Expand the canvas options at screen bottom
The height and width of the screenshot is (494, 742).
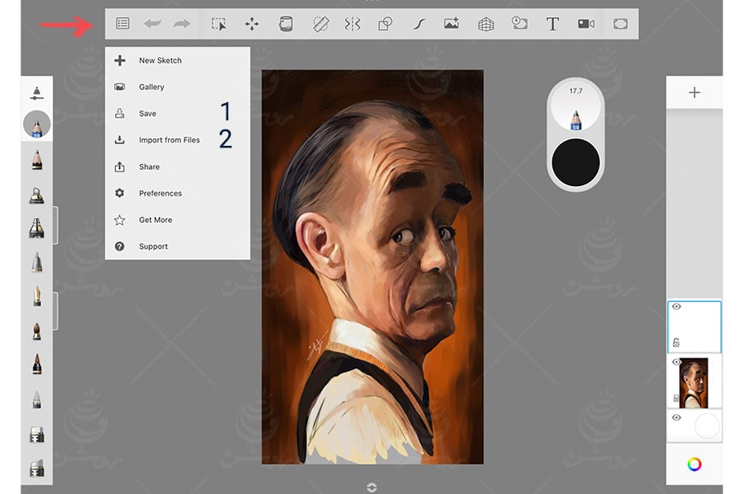(371, 485)
